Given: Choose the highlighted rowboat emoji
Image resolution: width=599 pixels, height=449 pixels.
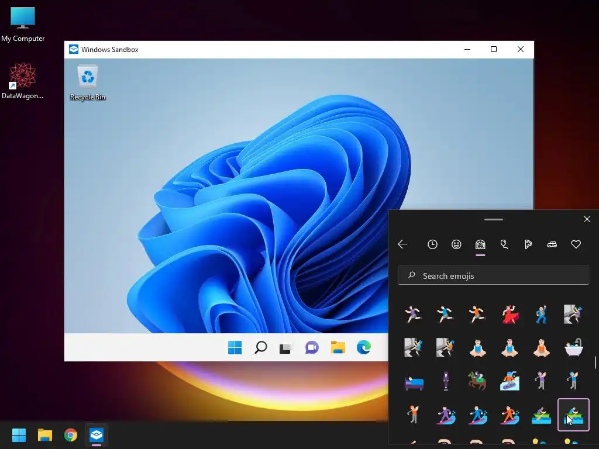Looking at the screenshot, I should click(x=573, y=415).
